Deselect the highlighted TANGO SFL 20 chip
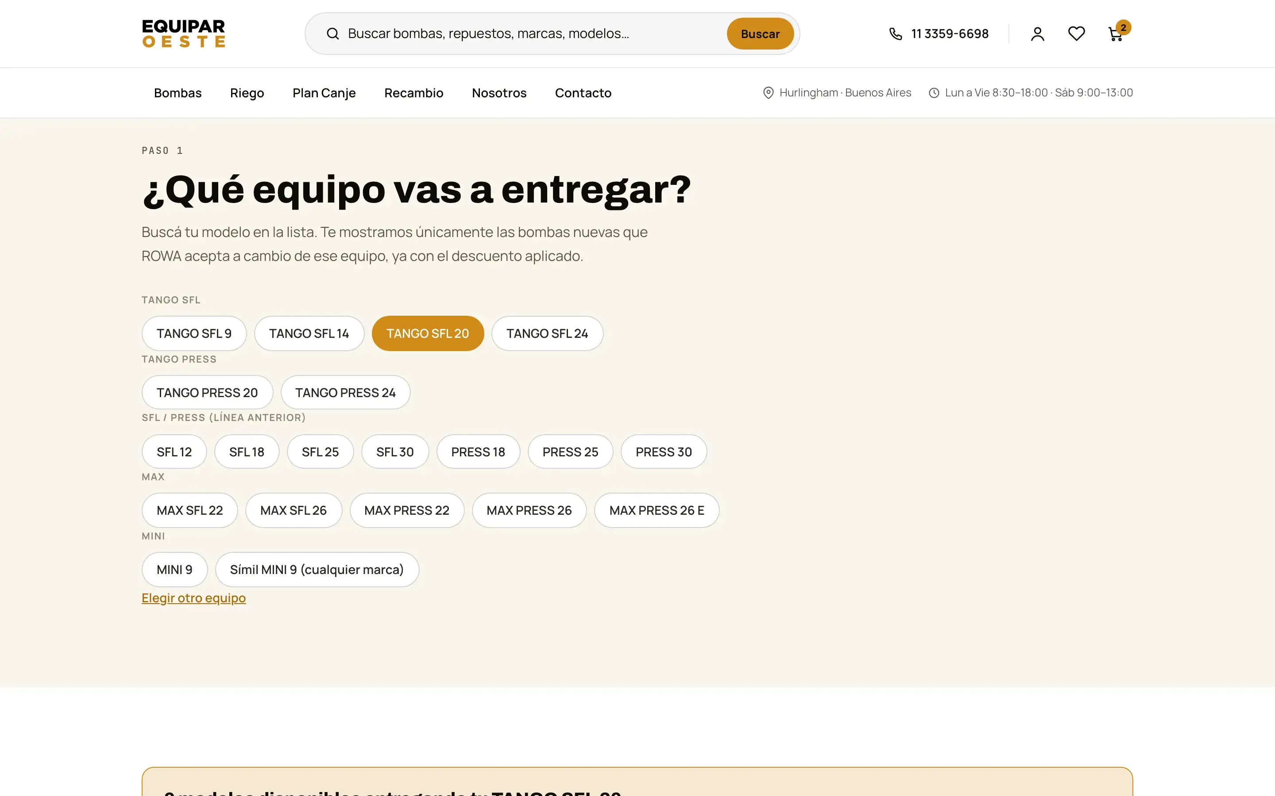 point(427,333)
